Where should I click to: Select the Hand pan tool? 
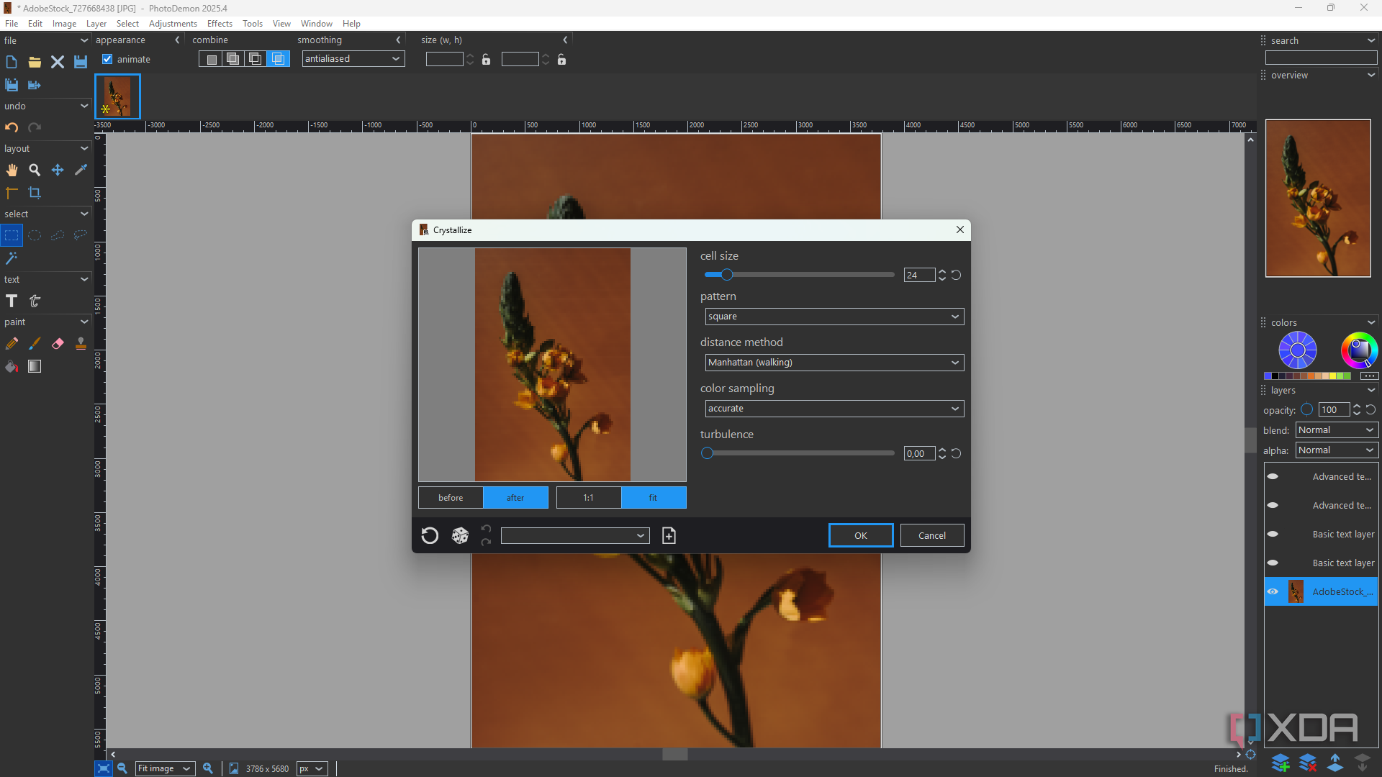(12, 171)
